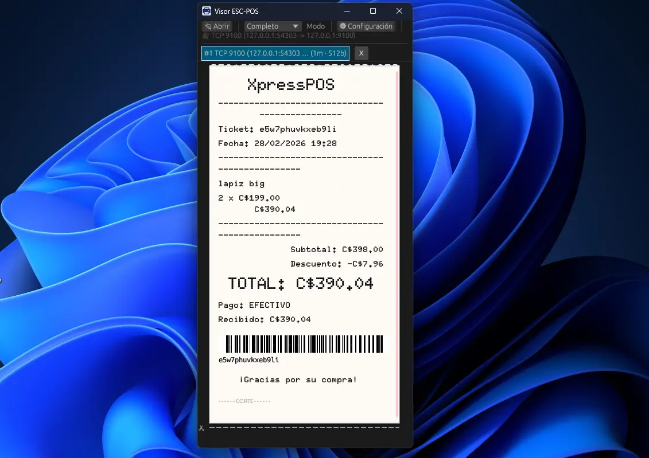The image size is (649, 458).
Task: Click the dropdown arrow inside the Completo selector
Action: 295,26
